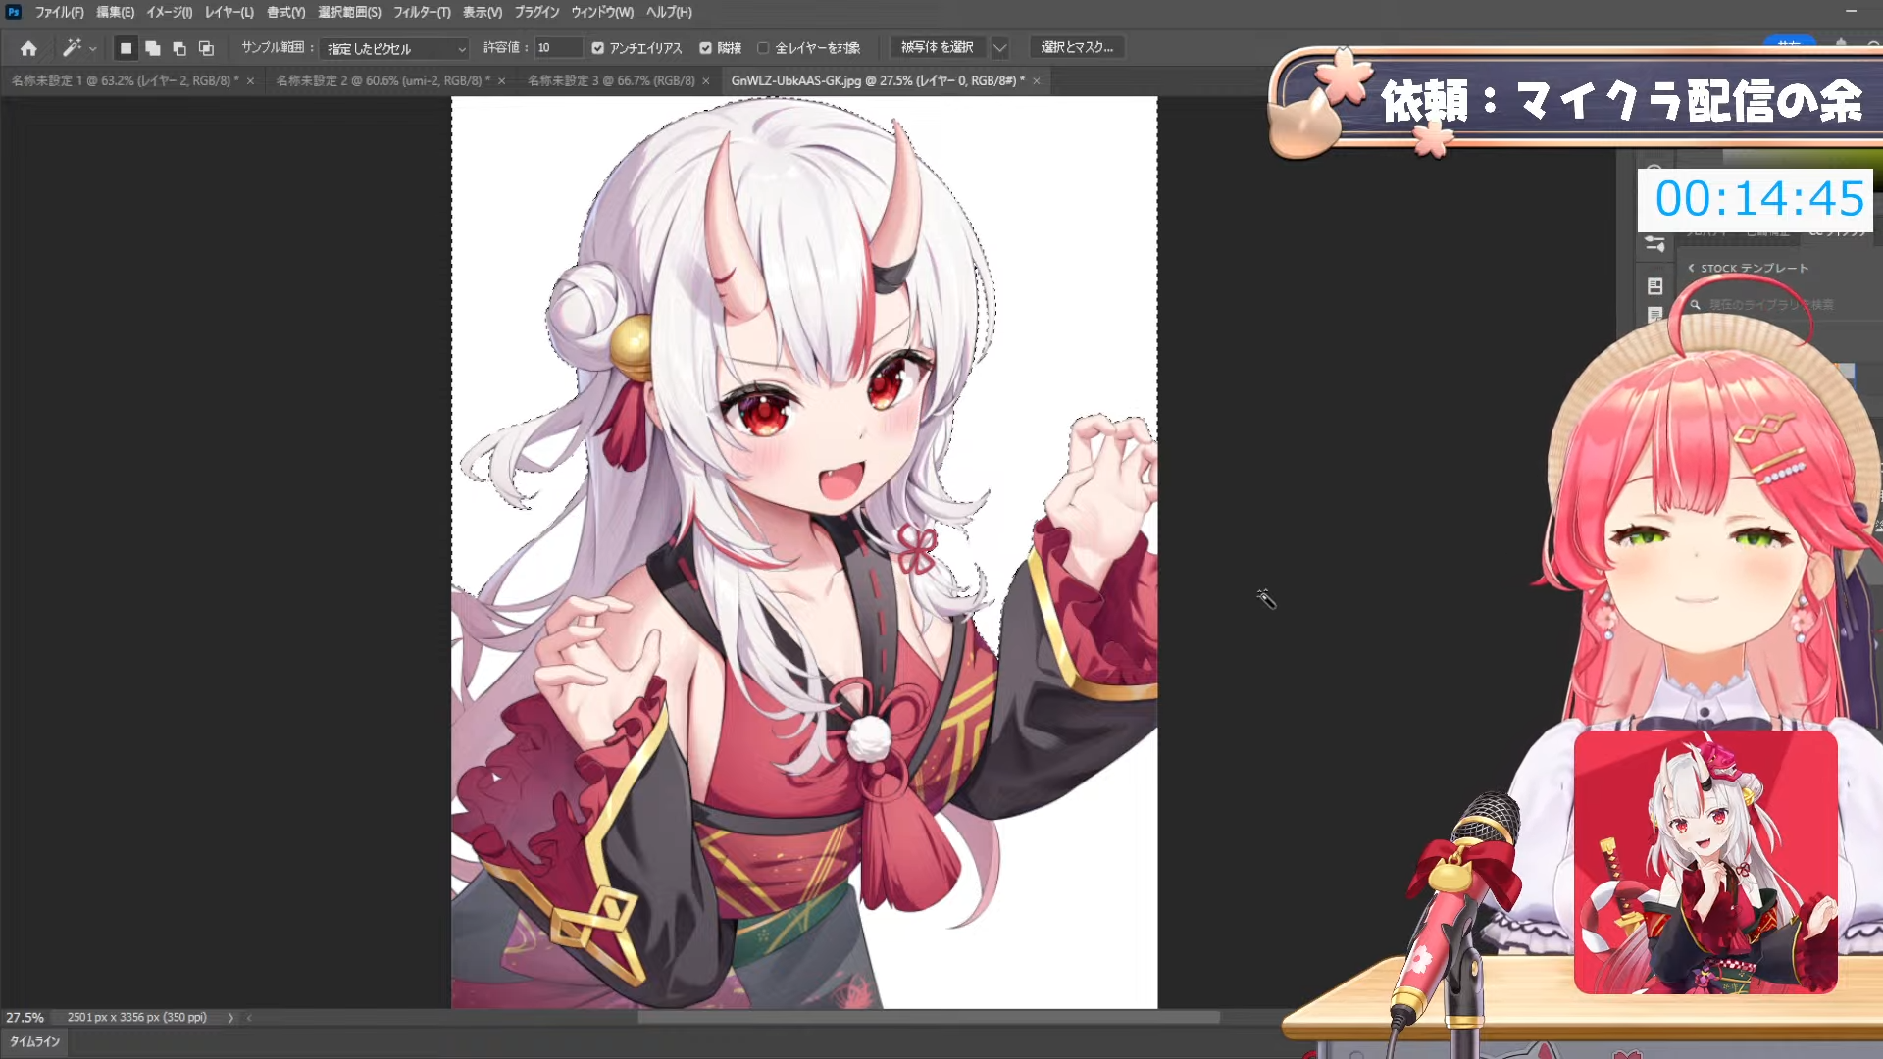Image resolution: width=1883 pixels, height=1059 pixels.
Task: Select Intersect with Selection mode icon
Action: [x=206, y=48]
